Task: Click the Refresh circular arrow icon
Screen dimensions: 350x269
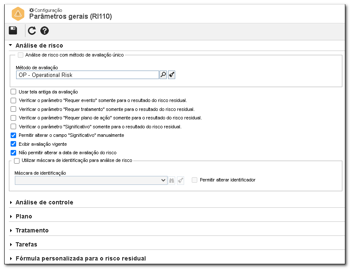Action: 32,31
